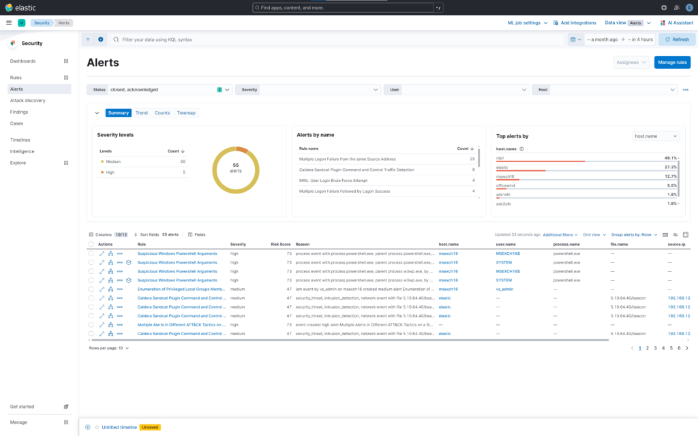The height and width of the screenshot is (436, 698).
Task: Open the saved filter menu icon
Action: (88, 40)
